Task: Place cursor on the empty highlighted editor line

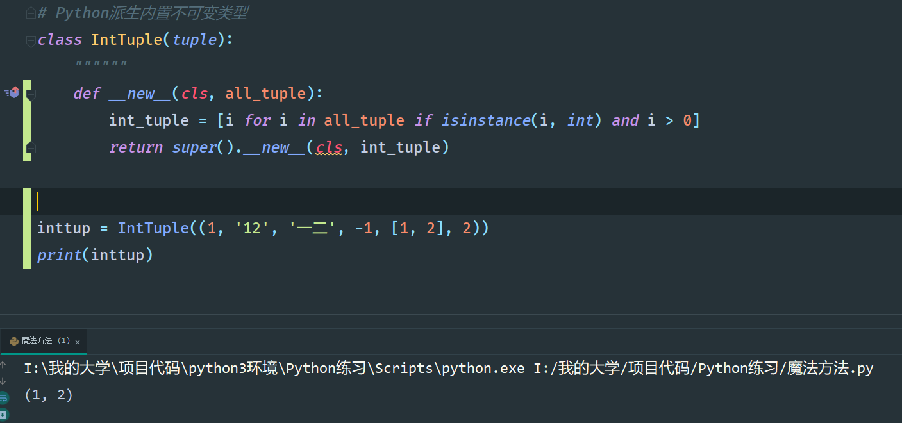Action: (x=451, y=201)
